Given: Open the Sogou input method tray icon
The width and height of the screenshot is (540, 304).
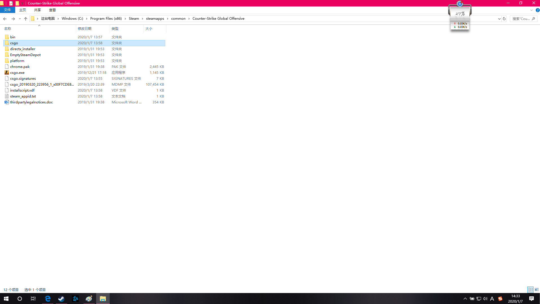Looking at the screenshot, I should pyautogui.click(x=500, y=299).
